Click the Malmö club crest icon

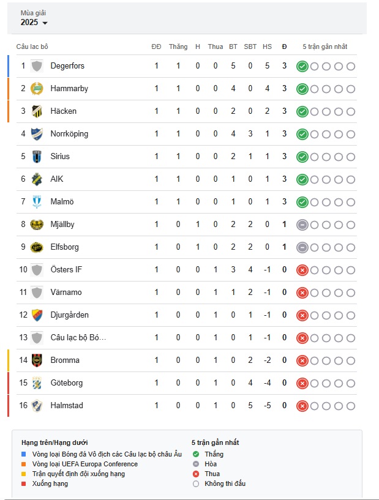(37, 202)
